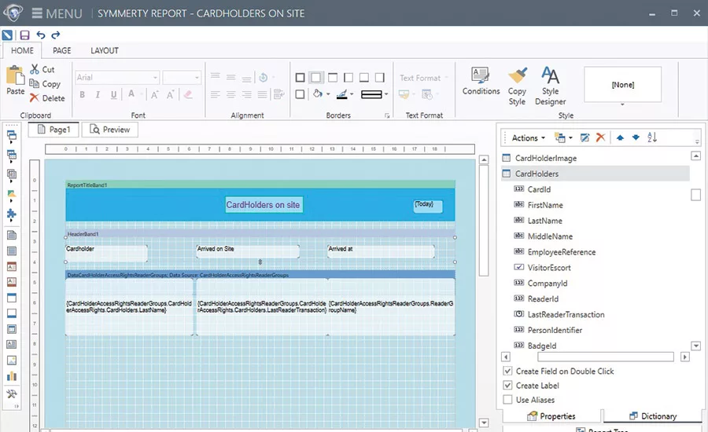Click the Save icon in quick toolbar
Viewport: 708px width, 432px height.
tap(24, 35)
